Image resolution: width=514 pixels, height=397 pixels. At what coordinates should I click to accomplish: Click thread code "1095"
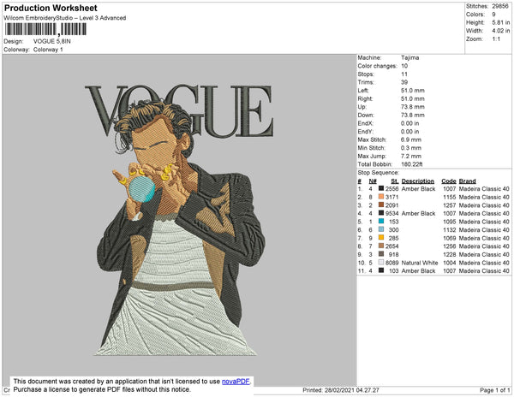coord(450,222)
